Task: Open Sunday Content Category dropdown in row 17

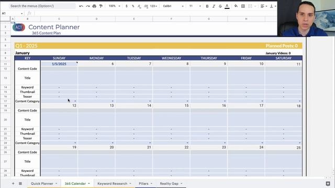Action: [75, 101]
